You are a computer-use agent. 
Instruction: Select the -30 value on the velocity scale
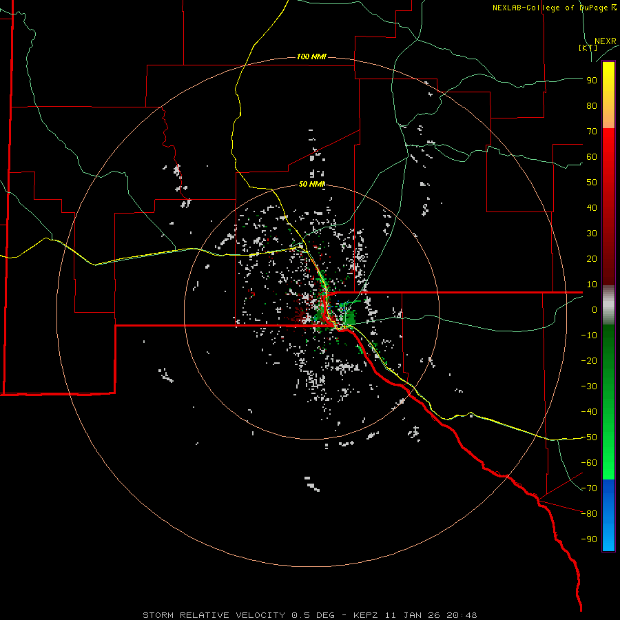pyautogui.click(x=589, y=386)
